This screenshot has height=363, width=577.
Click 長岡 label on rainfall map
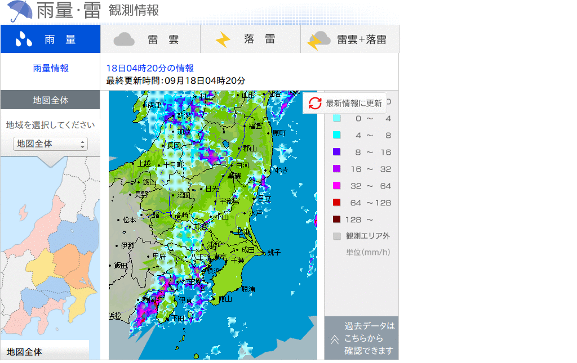coord(174,146)
